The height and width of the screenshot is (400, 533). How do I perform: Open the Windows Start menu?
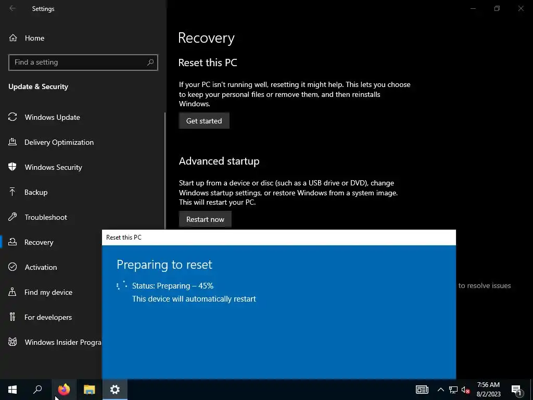click(x=12, y=390)
